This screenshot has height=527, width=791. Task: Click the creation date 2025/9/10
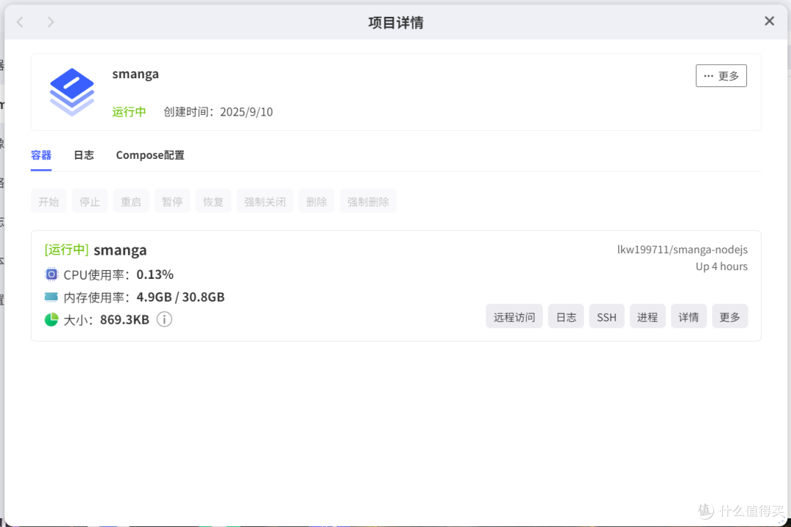[246, 111]
